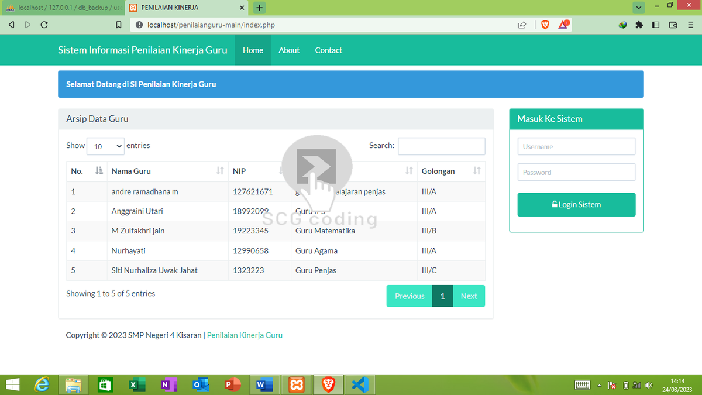Click the Login Sistem button
The width and height of the screenshot is (702, 395).
coord(576,205)
